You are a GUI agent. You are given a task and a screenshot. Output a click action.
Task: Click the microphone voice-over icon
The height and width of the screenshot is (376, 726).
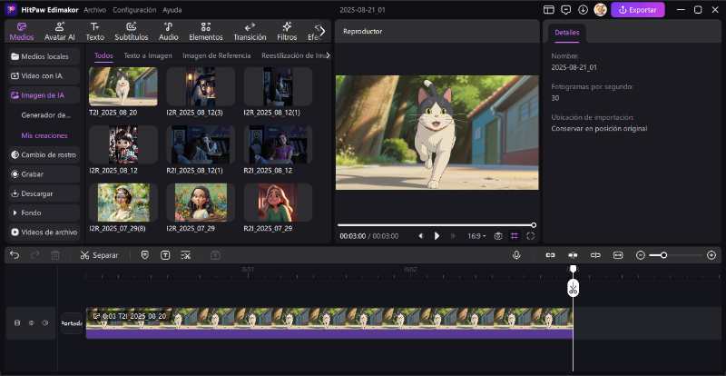coord(516,255)
